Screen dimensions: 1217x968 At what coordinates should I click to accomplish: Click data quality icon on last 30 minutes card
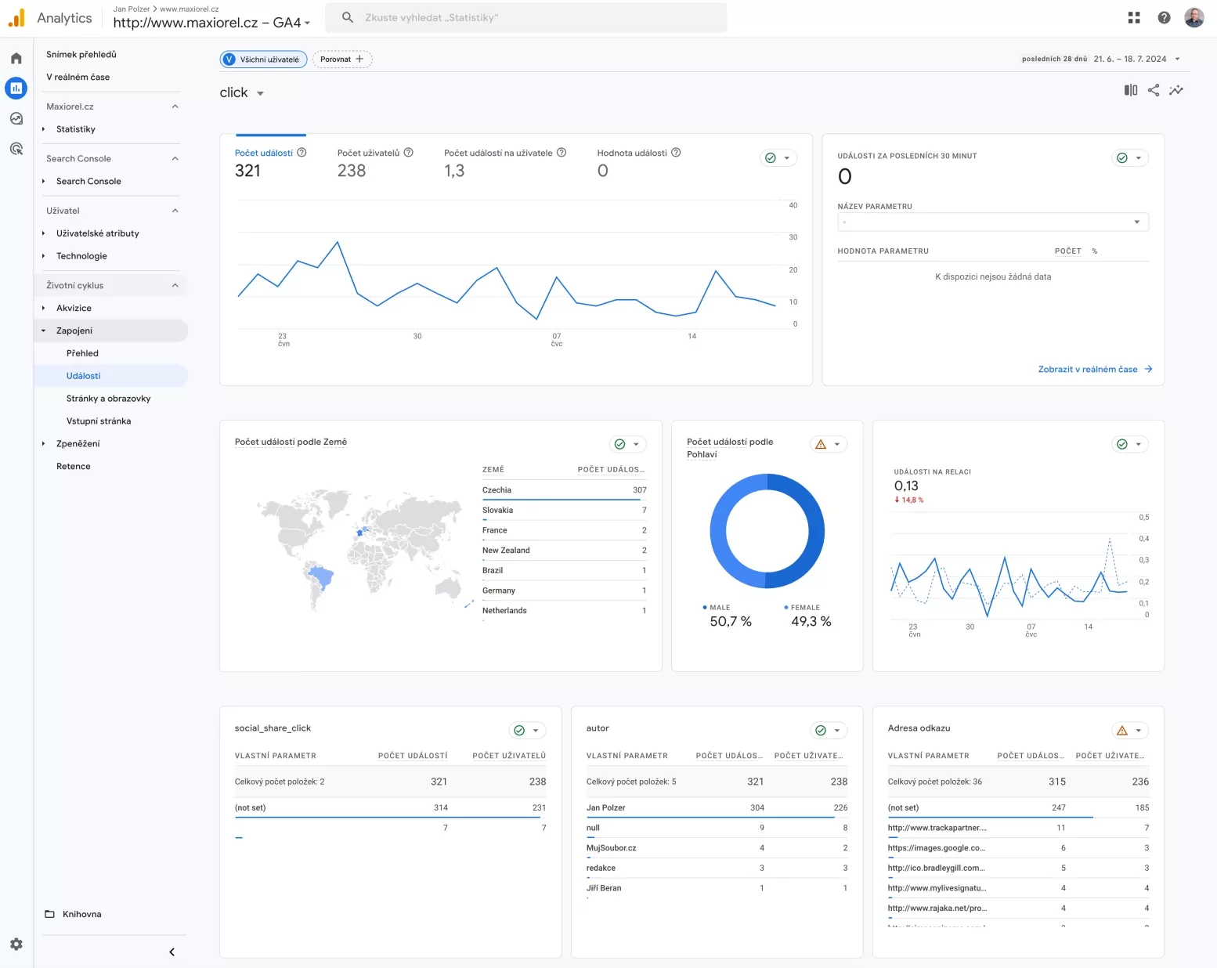[1122, 158]
